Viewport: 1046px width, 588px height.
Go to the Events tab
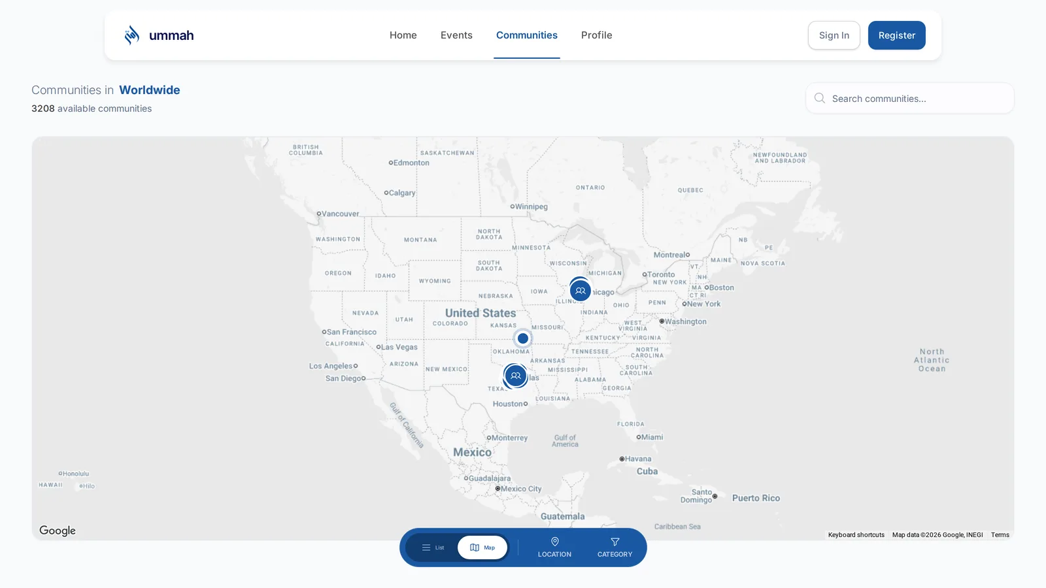[x=456, y=35]
